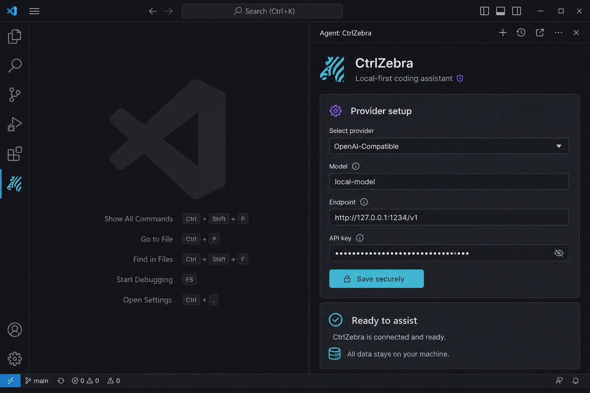Screen dimensions: 590x393
Task: Click the feedback icon in status bar
Action: 559,381
